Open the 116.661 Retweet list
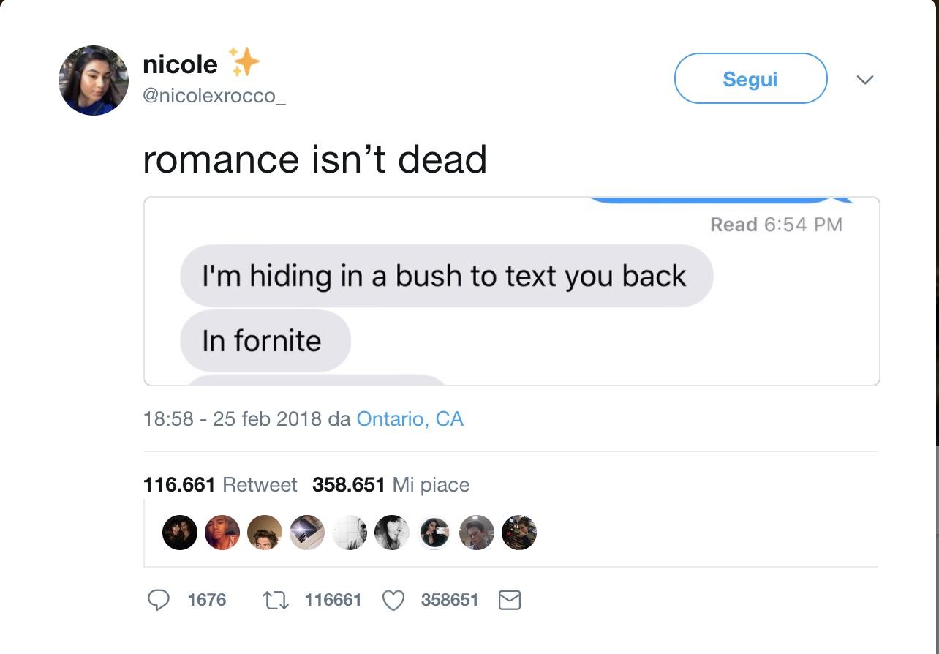Image resolution: width=939 pixels, height=654 pixels. pos(220,484)
